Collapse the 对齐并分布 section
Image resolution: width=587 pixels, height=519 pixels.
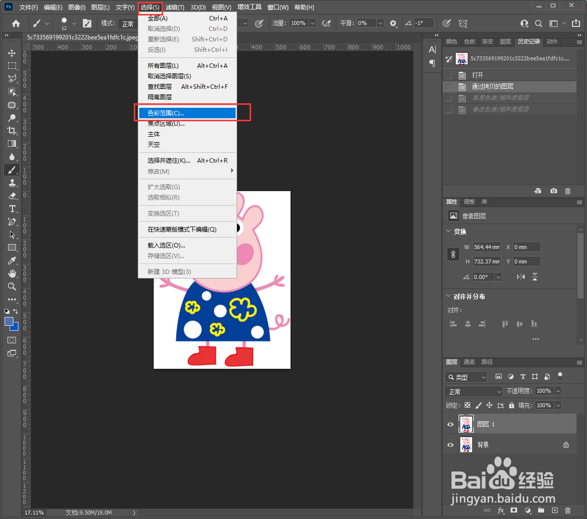coord(448,296)
